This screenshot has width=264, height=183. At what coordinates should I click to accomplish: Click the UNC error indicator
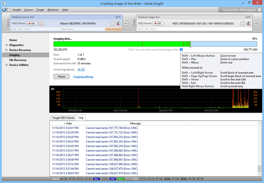191,179
